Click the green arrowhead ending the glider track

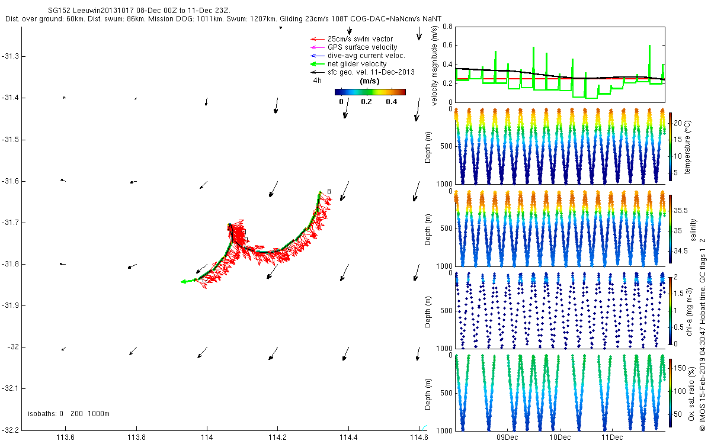184,282
